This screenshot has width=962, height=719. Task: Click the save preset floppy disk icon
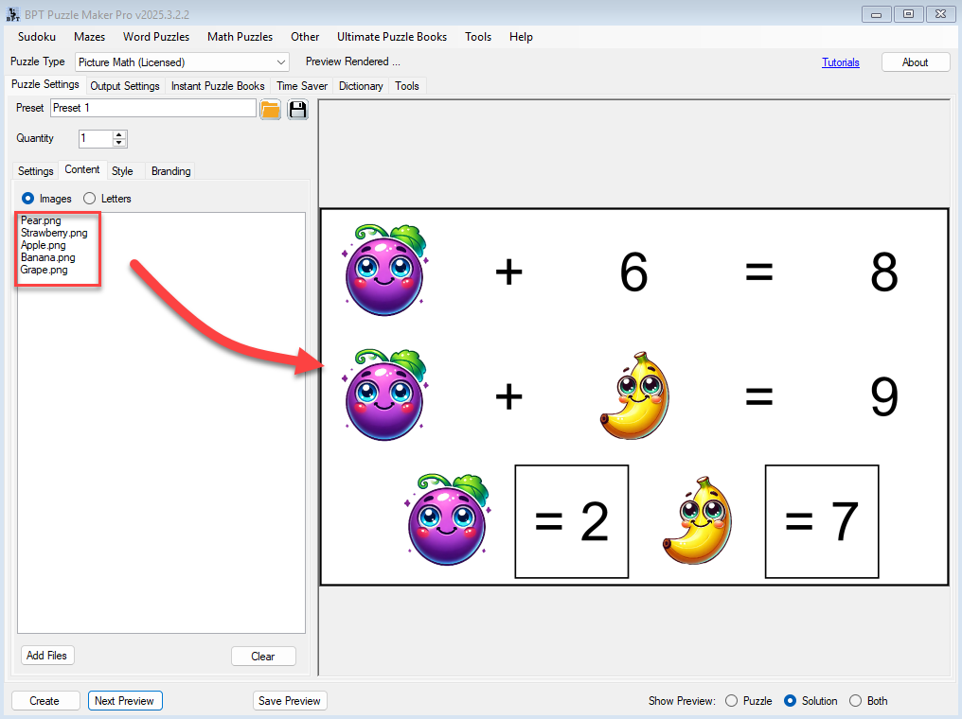[298, 109]
